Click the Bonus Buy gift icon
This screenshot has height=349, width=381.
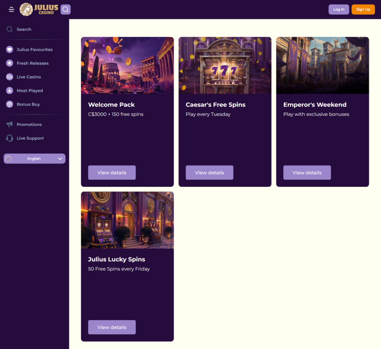(10, 104)
